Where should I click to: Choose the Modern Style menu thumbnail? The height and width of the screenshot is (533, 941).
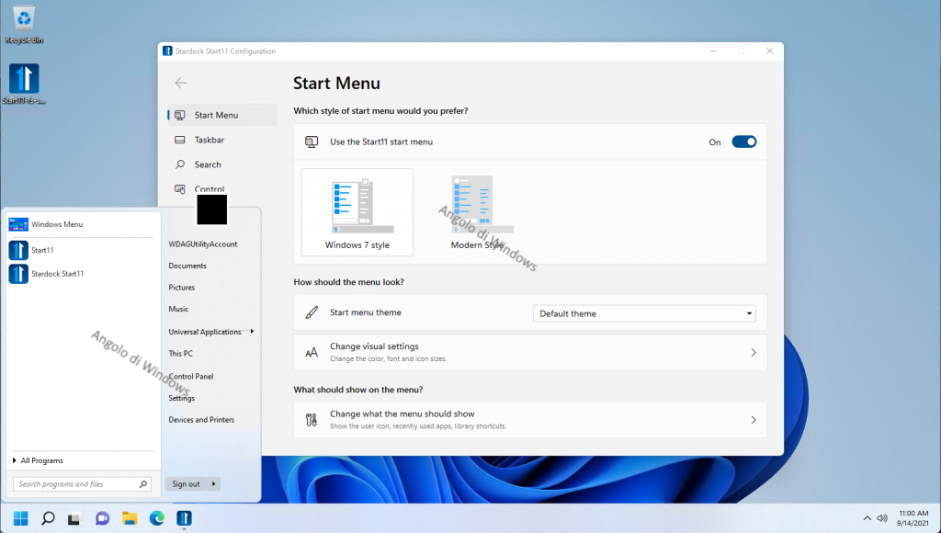476,212
